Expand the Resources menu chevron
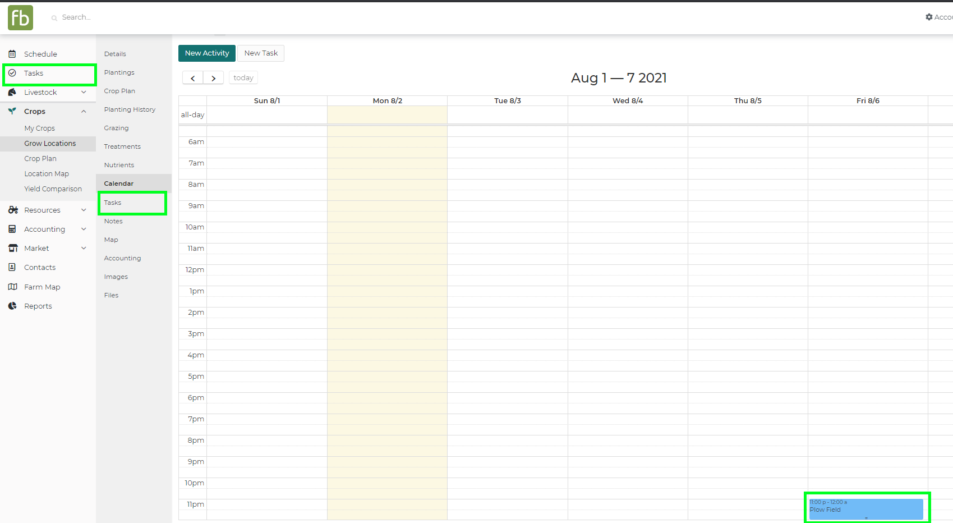The image size is (953, 523). tap(84, 210)
